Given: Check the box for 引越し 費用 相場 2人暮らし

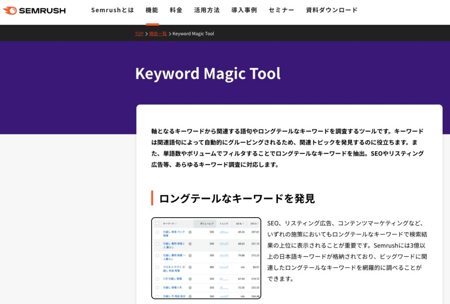Looking at the screenshot, I should click(x=156, y=243).
